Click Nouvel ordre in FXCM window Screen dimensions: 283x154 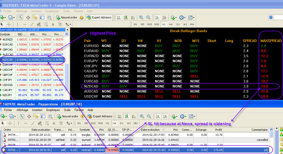pyautogui.click(x=67, y=17)
